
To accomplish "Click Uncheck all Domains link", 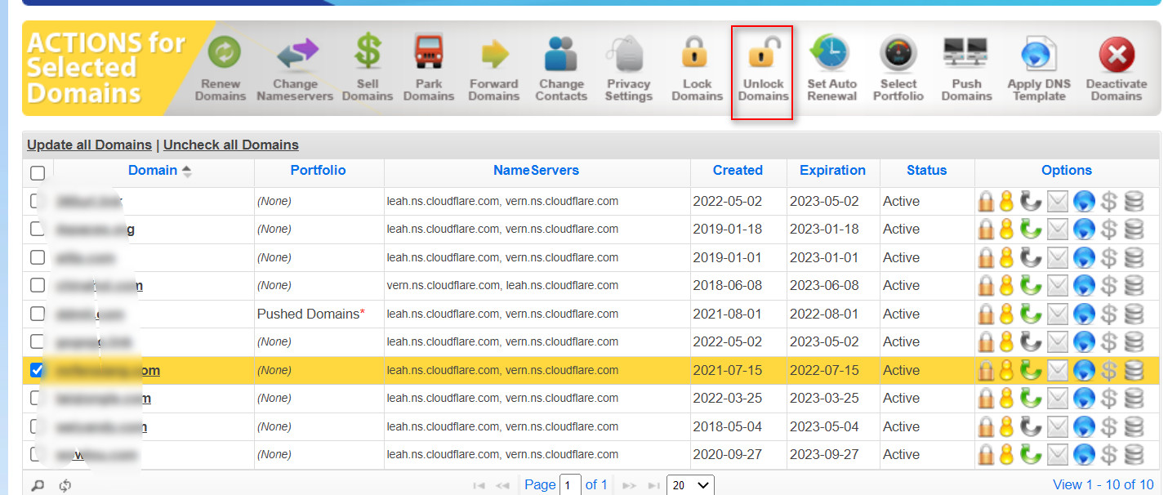I will [x=231, y=145].
